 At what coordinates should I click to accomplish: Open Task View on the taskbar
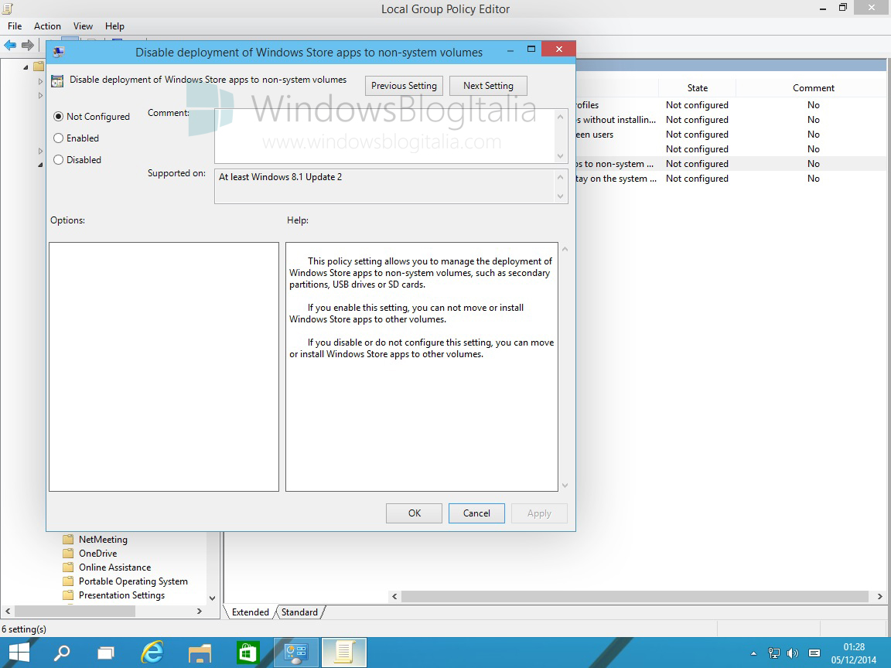tap(106, 653)
